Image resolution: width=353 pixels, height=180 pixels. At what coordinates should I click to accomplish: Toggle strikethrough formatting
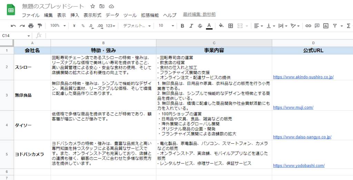[x=200, y=26]
